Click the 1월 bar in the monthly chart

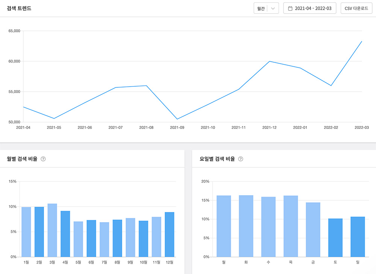tap(26, 232)
